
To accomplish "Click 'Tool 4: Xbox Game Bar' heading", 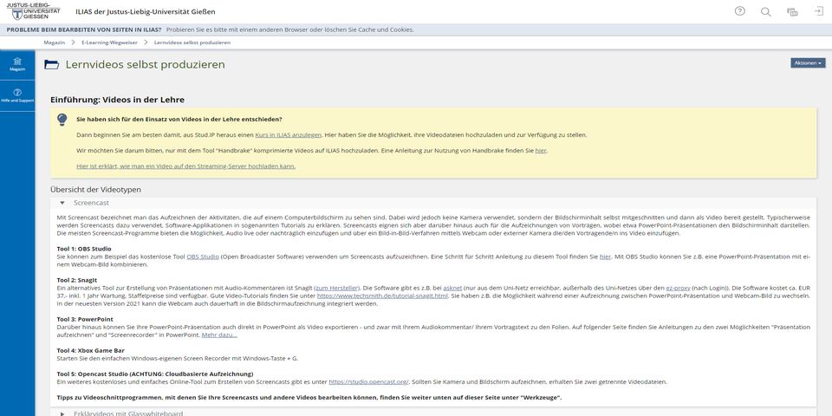I will (x=91, y=351).
